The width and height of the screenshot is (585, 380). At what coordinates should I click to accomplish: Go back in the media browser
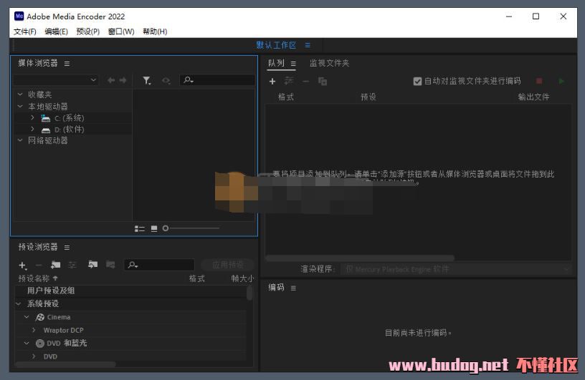tap(111, 80)
